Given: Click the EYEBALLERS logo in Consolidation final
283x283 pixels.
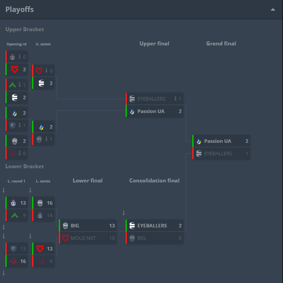Looking at the screenshot, I should click(132, 226).
